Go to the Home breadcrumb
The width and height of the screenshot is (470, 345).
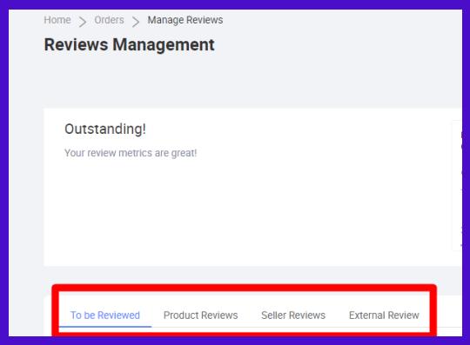(57, 20)
